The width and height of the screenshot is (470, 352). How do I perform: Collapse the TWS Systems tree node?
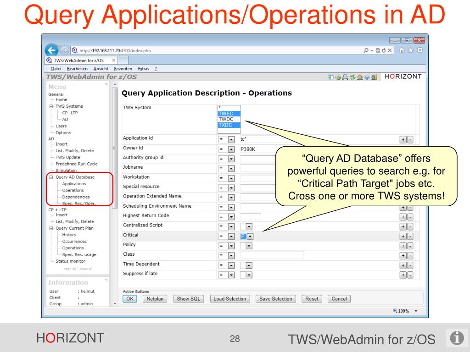tap(51, 106)
